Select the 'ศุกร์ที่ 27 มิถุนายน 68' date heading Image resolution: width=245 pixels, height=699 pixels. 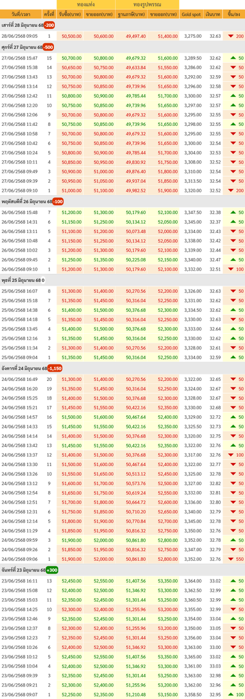pos(21,47)
